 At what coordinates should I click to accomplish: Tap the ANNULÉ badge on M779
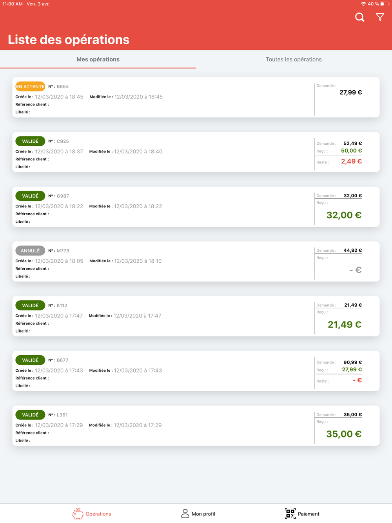(30, 251)
